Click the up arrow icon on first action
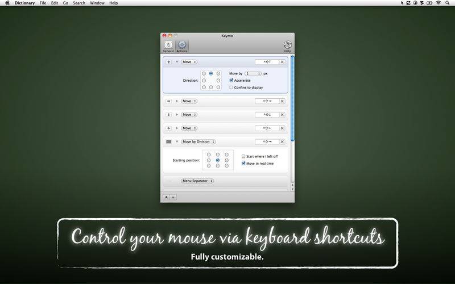Screen dimensions: 455x284 click(x=169, y=62)
